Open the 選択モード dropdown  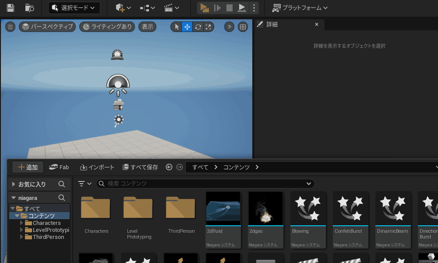click(74, 8)
